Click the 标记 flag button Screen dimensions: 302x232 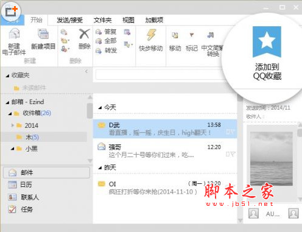point(192,42)
